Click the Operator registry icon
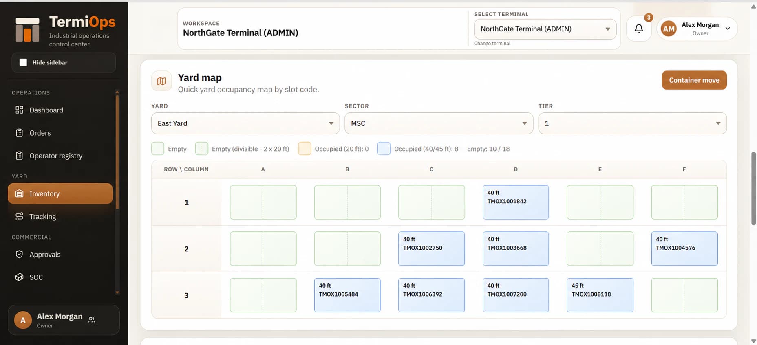757x345 pixels. (x=19, y=156)
